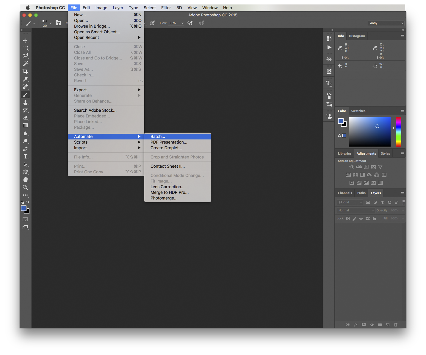Switch to the Swatches tab
The height and width of the screenshot is (355, 426).
(358, 111)
